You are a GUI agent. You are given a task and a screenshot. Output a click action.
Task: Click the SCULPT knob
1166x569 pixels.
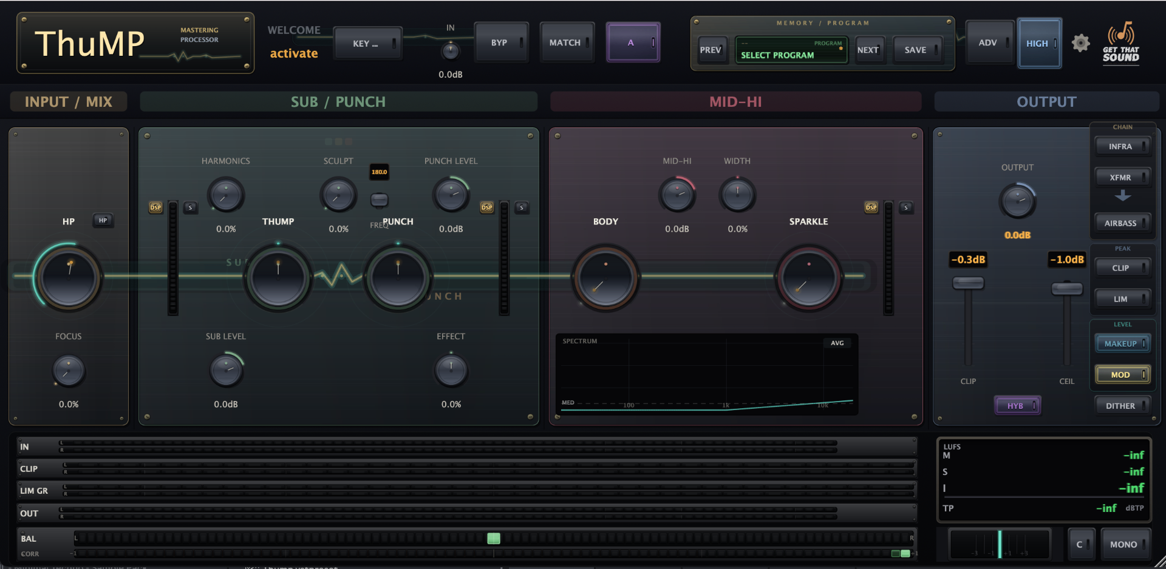pos(338,195)
